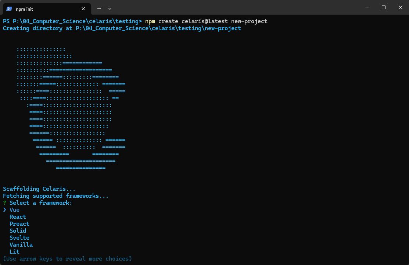409x265 pixels.
Task: Select the Preact framework option
Action: pyautogui.click(x=19, y=223)
